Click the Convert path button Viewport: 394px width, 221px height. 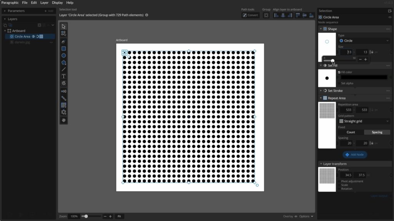pyautogui.click(x=250, y=15)
